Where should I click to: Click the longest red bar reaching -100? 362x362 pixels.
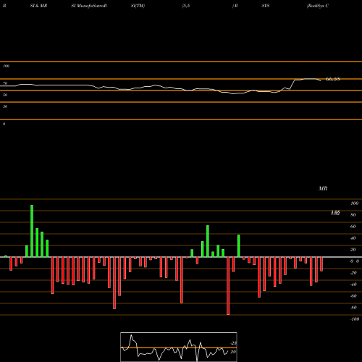tap(228, 286)
